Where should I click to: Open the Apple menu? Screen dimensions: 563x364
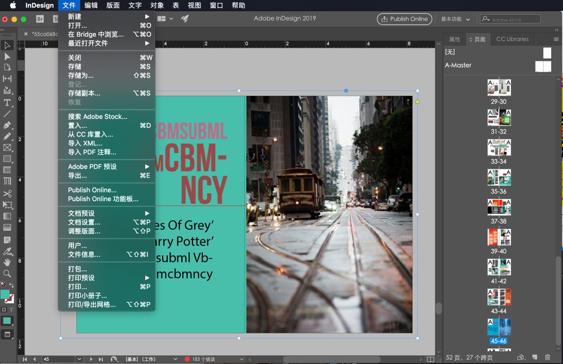coord(12,5)
